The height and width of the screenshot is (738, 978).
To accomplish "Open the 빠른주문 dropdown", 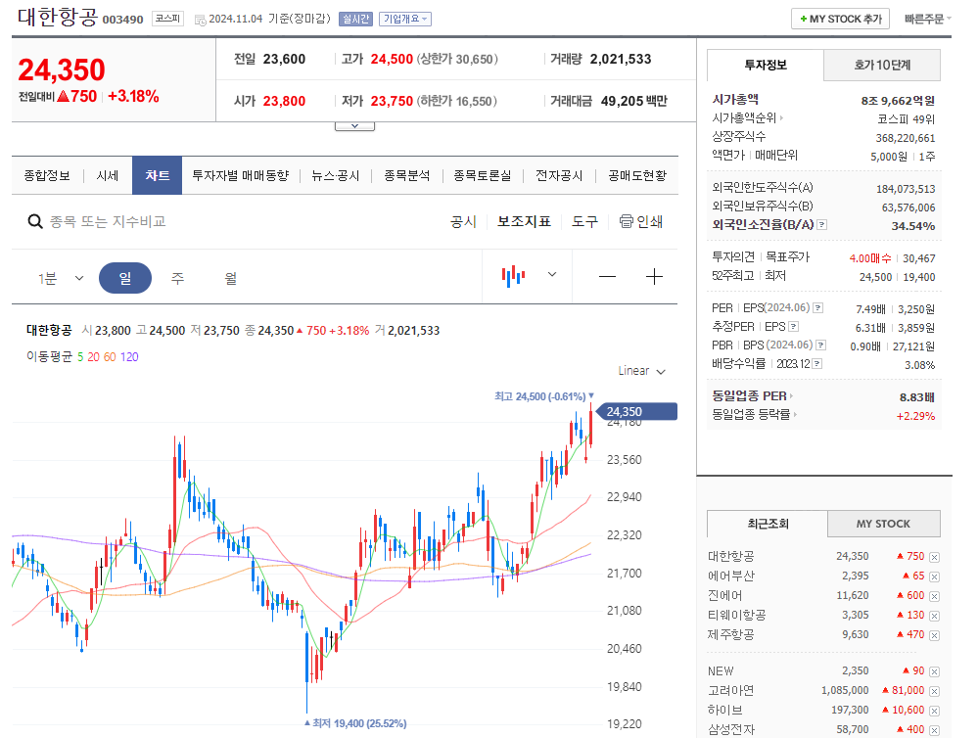I will (927, 20).
